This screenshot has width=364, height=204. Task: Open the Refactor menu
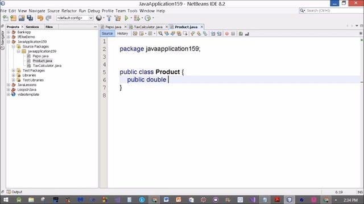click(x=69, y=11)
